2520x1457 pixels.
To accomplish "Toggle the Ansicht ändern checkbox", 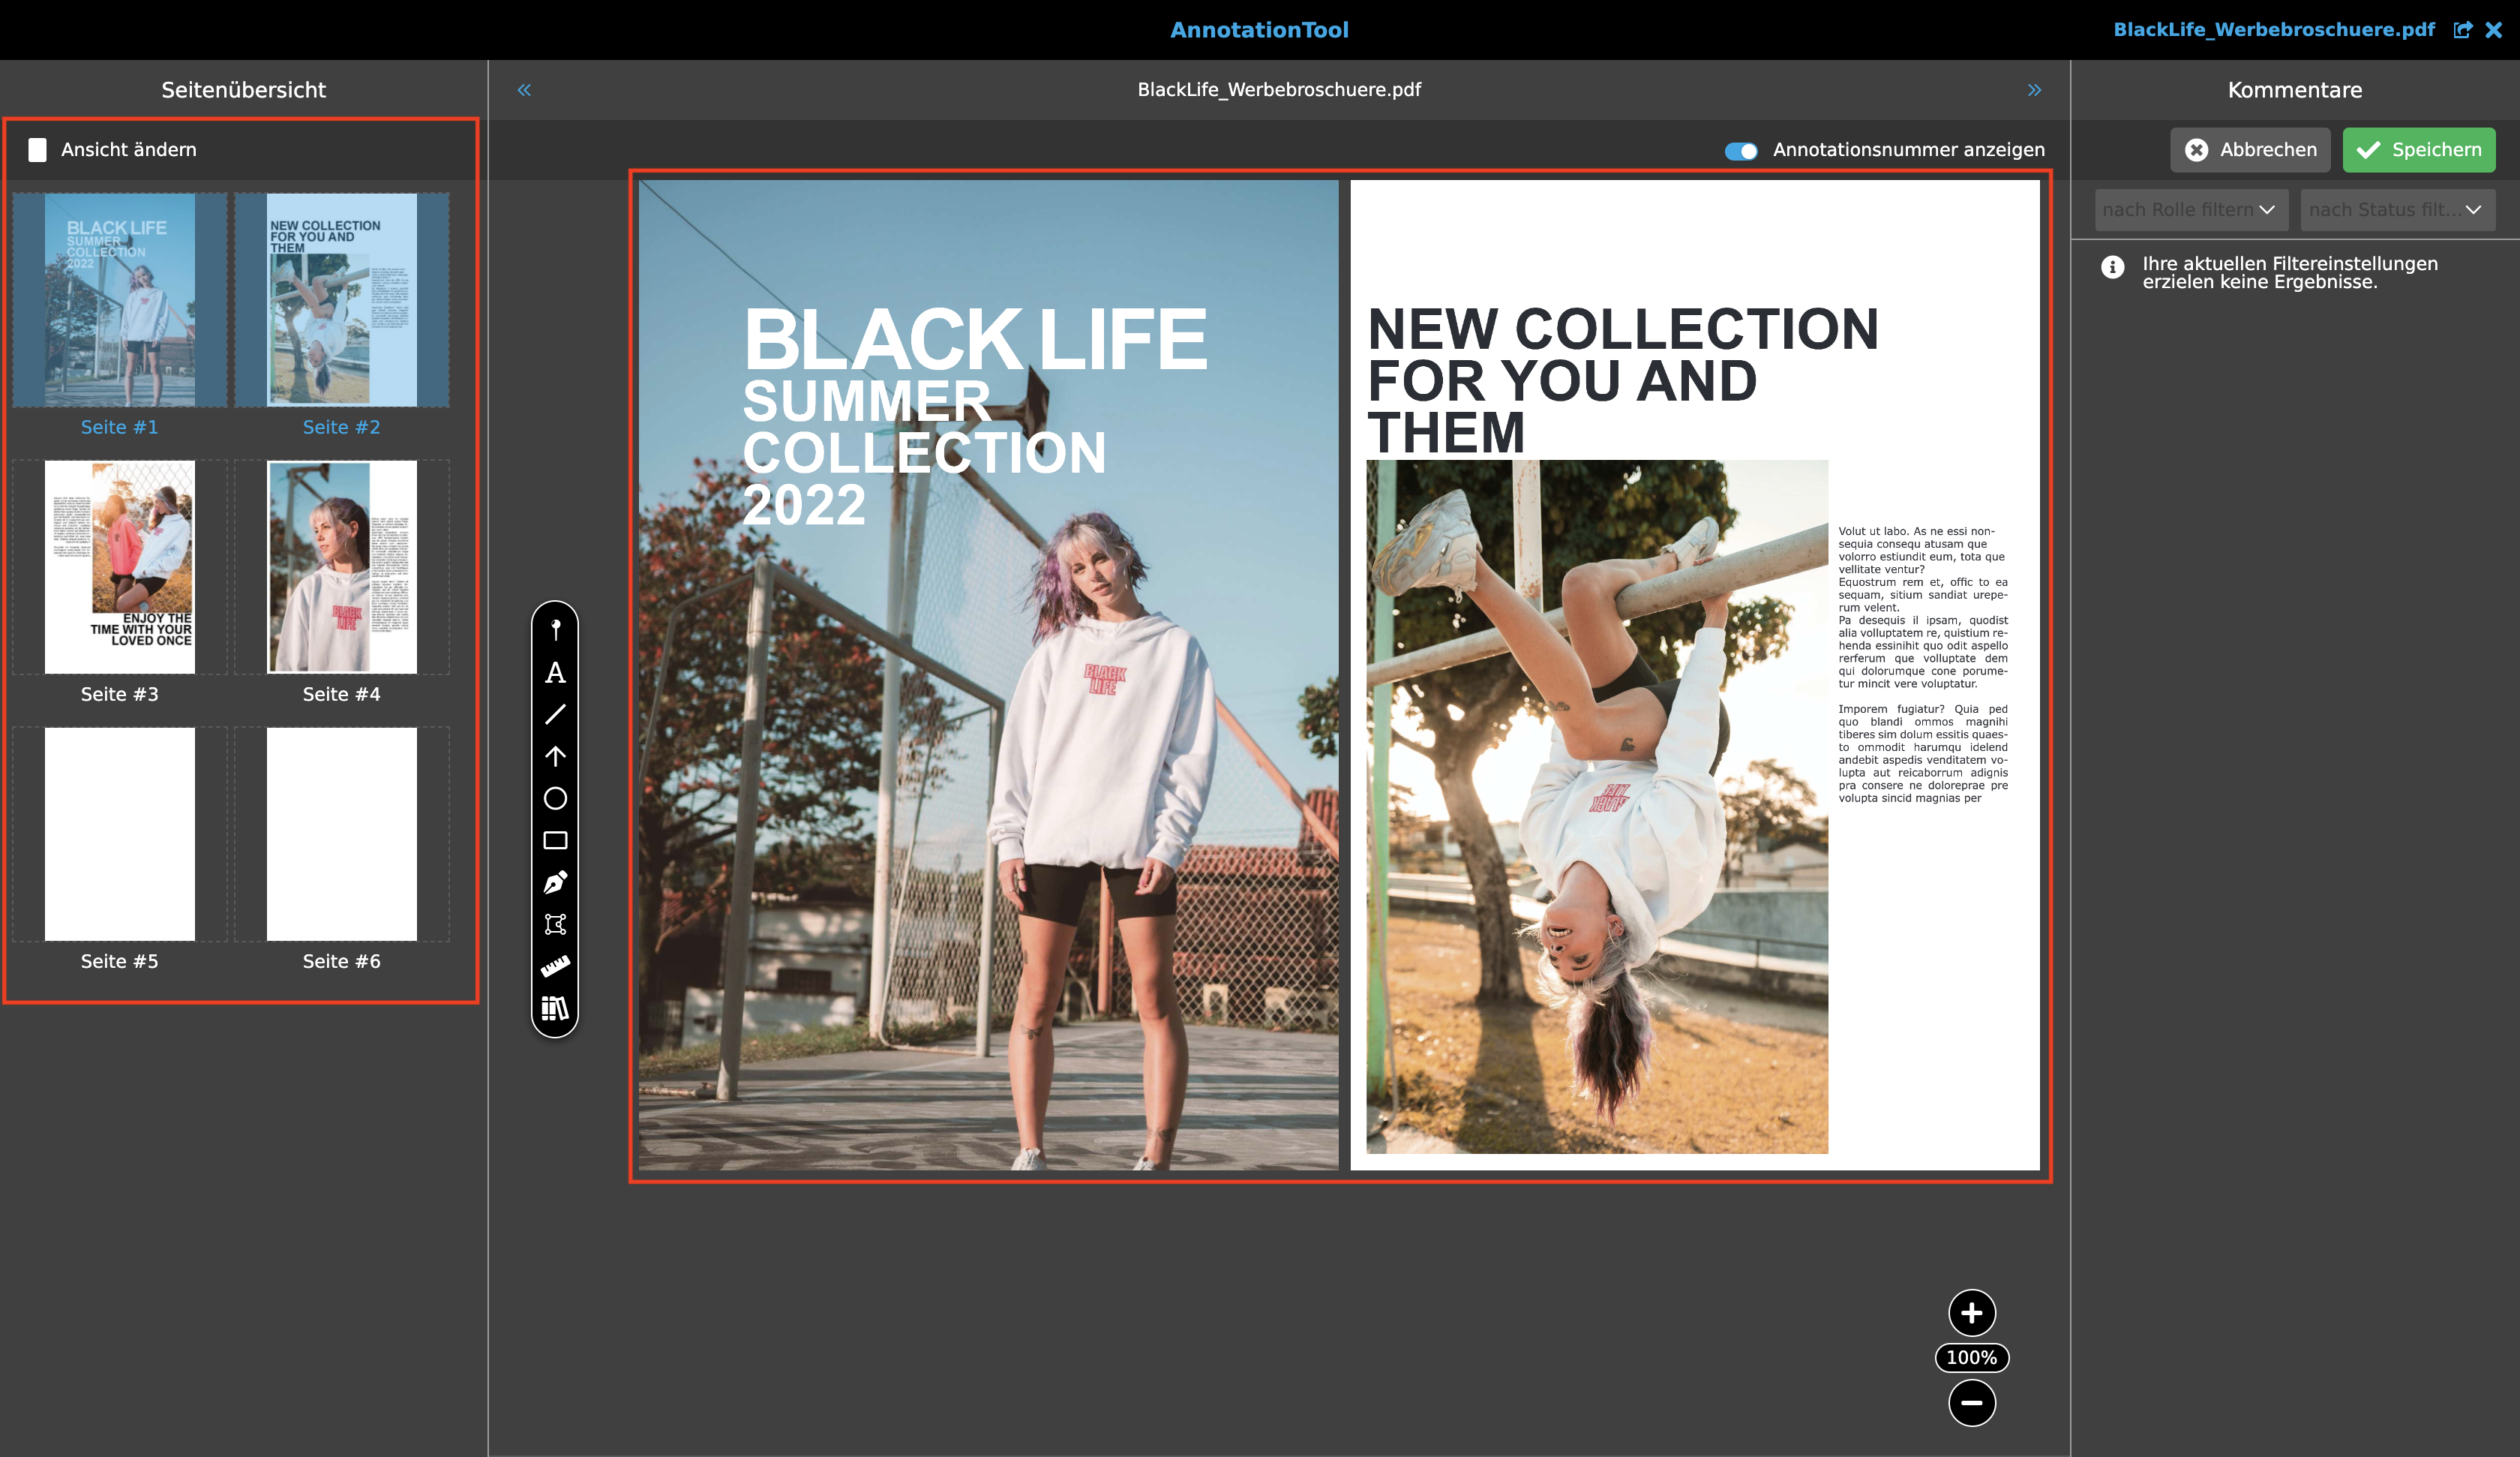I will pos(37,150).
